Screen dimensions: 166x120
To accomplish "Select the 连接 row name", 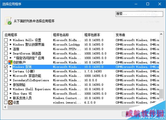I will (16, 49).
